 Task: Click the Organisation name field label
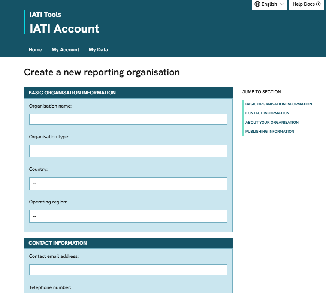[50, 106]
